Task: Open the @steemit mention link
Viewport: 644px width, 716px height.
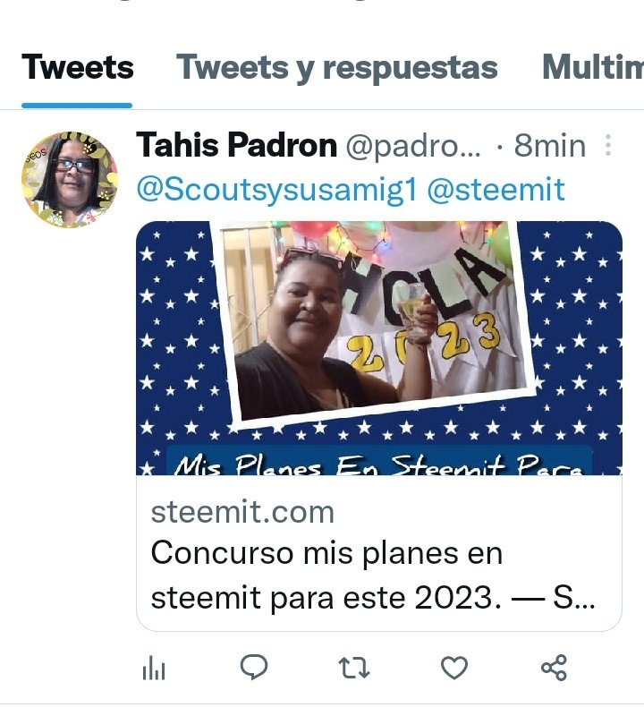Action: 496,190
